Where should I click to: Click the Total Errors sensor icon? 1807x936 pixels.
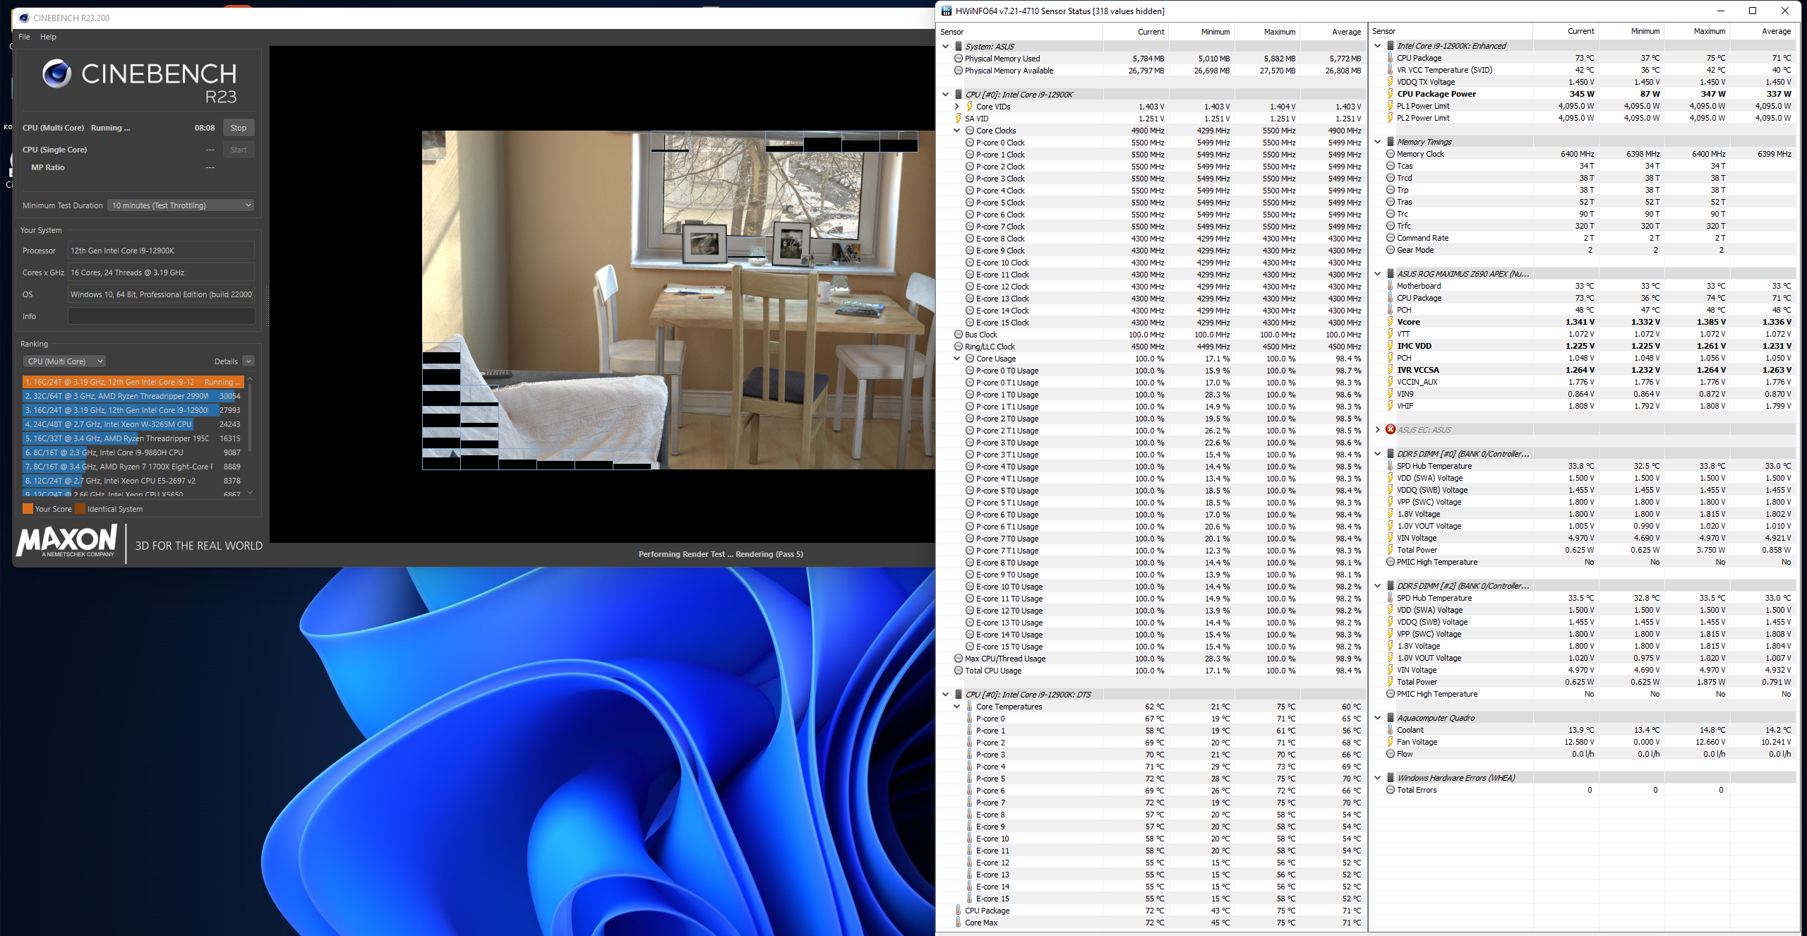click(1390, 790)
